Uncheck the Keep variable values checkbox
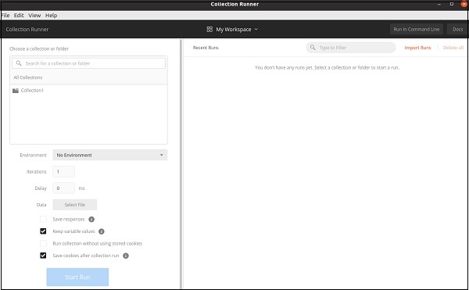 pyautogui.click(x=43, y=231)
